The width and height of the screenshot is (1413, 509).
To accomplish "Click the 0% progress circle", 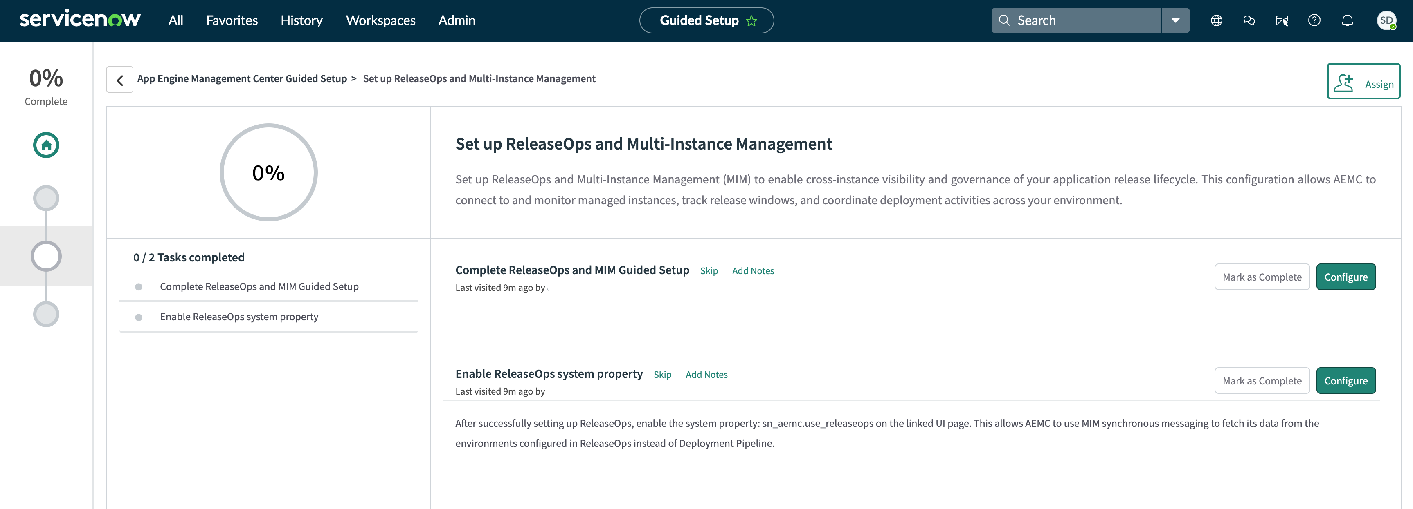I will pyautogui.click(x=268, y=172).
